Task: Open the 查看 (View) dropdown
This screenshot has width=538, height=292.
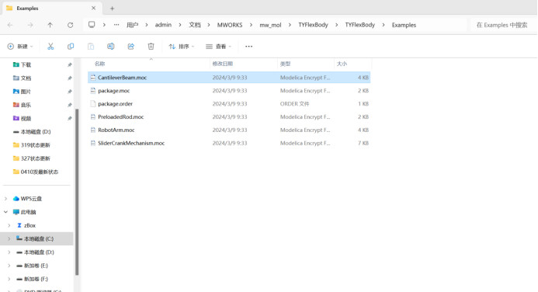Action: 219,47
